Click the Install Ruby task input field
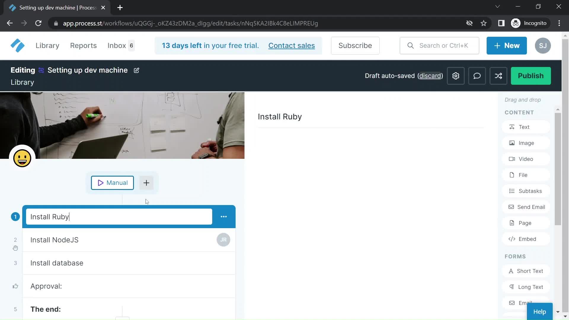This screenshot has width=569, height=320. [119, 217]
